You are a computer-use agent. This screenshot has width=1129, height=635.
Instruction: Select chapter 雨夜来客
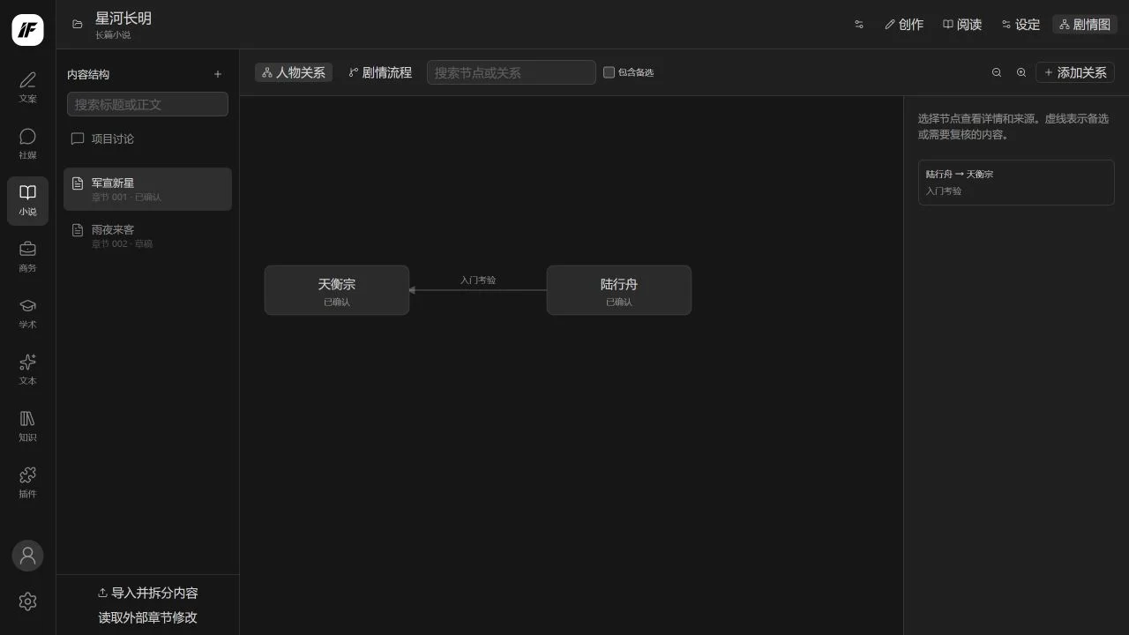point(147,235)
